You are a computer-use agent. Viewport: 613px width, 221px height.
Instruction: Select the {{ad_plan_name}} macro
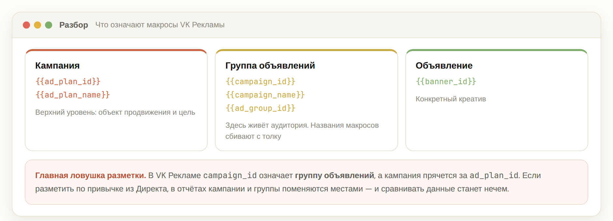pyautogui.click(x=73, y=95)
